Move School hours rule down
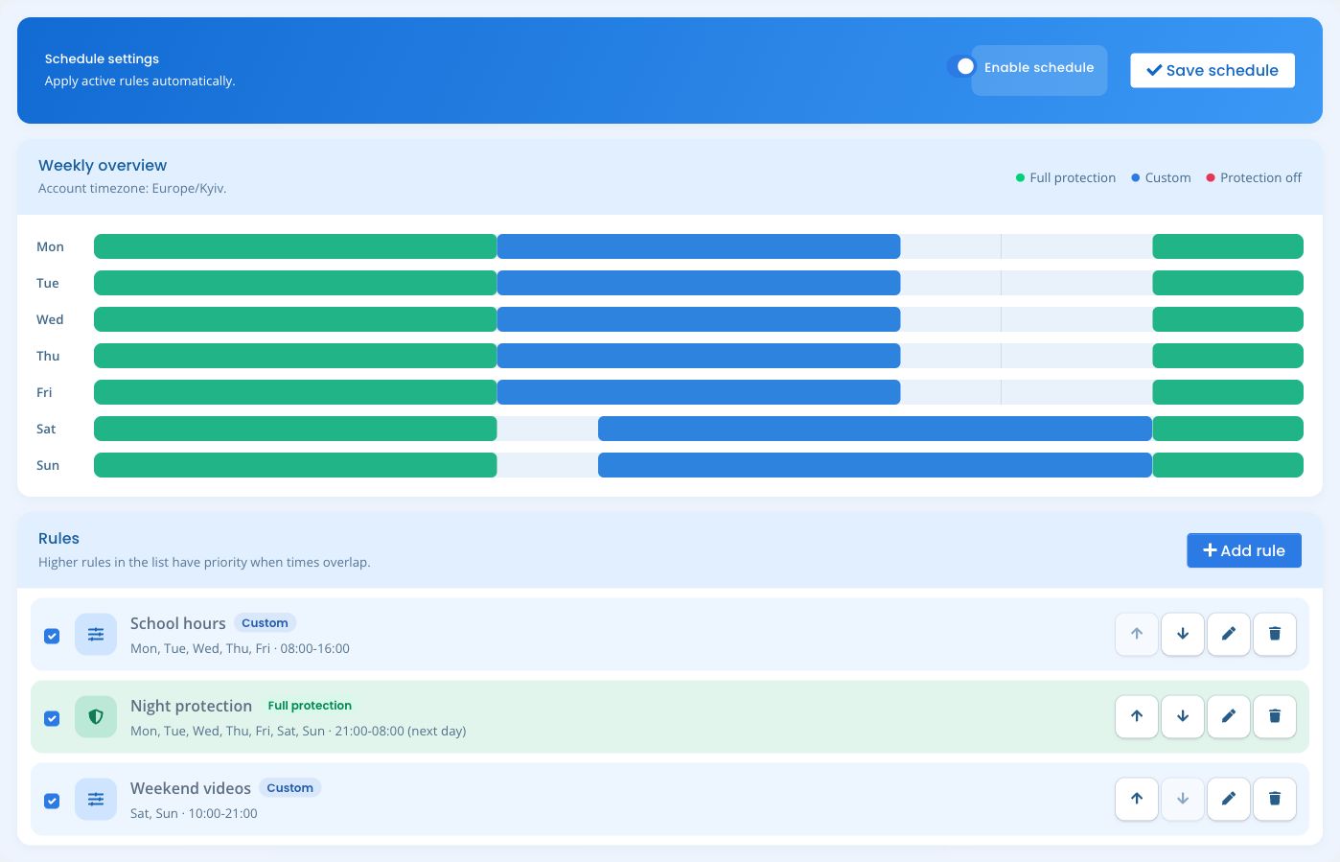The image size is (1340, 862). tap(1183, 634)
